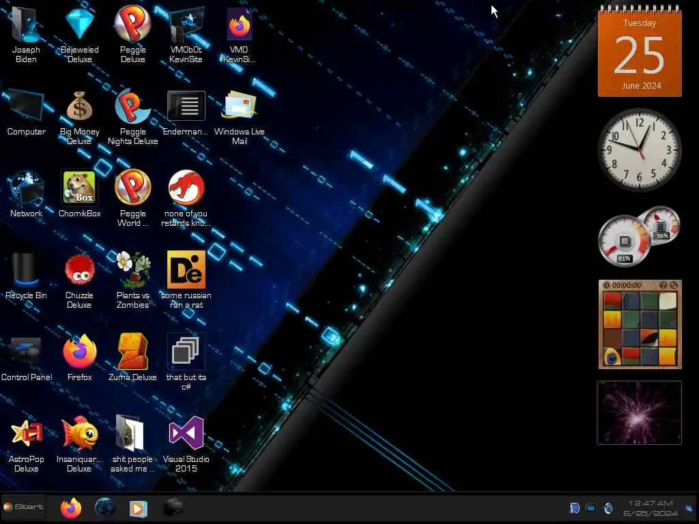The image size is (699, 524).
Task: Click the round tray icon beside the clock
Action: pyautogui.click(x=608, y=508)
